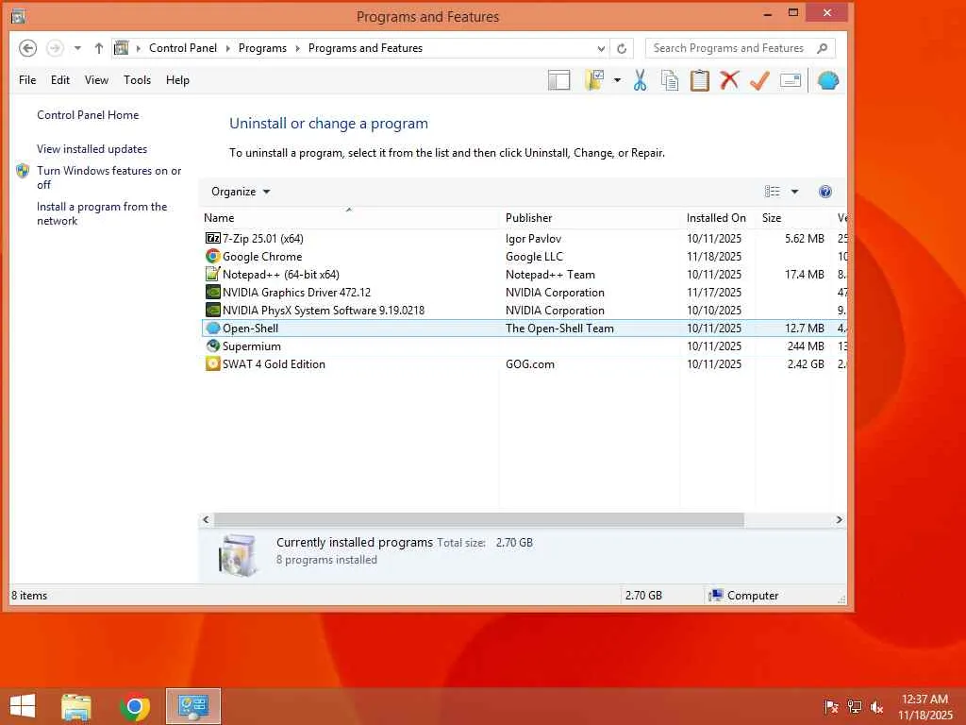The image size is (966, 725).
Task: Open Control Panel Home link
Action: (88, 115)
